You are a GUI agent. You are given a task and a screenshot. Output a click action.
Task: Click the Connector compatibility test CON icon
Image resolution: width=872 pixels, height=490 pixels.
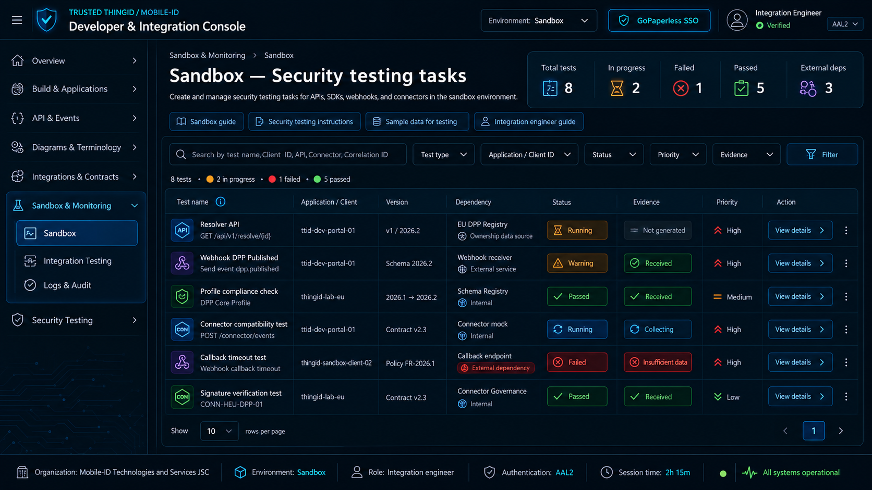(x=182, y=329)
